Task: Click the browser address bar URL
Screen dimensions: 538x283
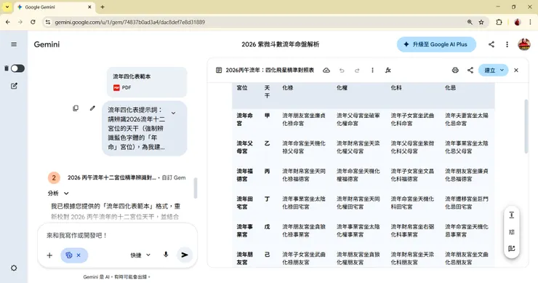Action: point(129,22)
